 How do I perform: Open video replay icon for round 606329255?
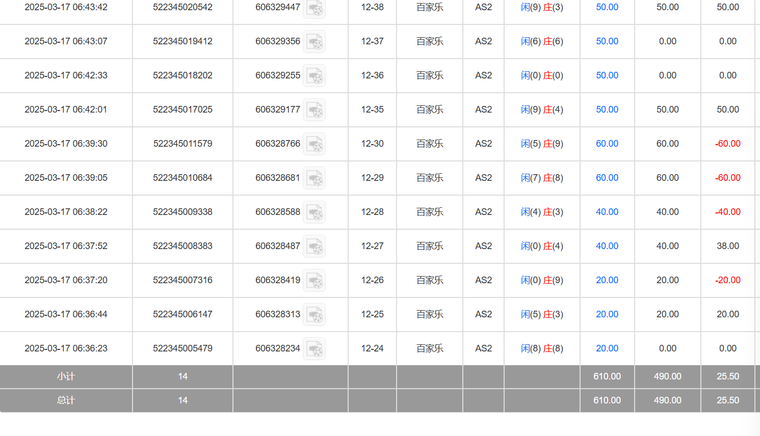[314, 76]
